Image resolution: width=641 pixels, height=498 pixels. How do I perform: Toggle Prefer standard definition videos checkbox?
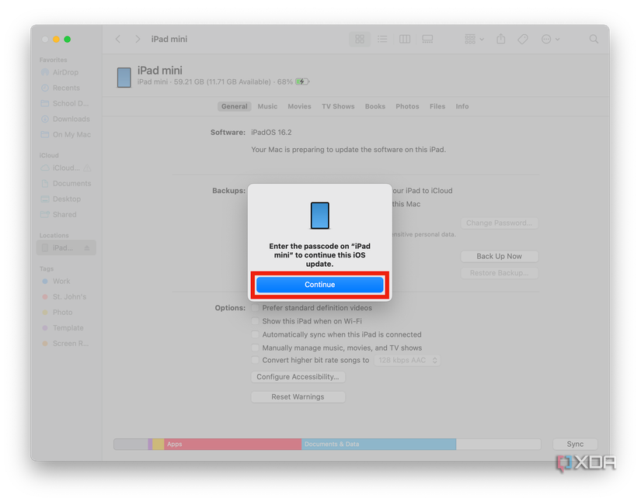click(x=255, y=308)
